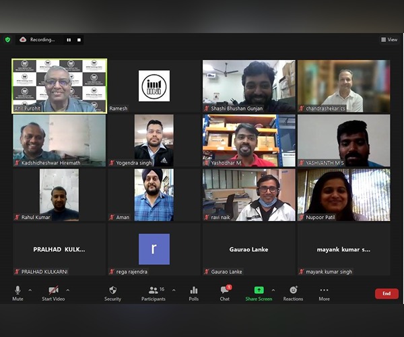Click the green encryption shield icon
404x337 pixels.
[x=7, y=40]
